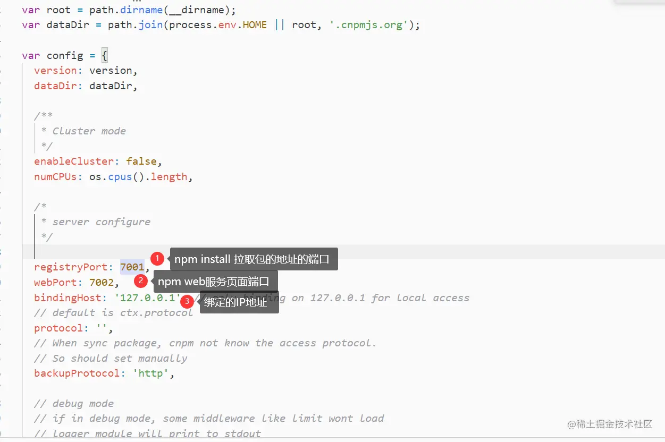This screenshot has height=442, width=665.
Task: Click the "7002" port value
Action: 102,282
